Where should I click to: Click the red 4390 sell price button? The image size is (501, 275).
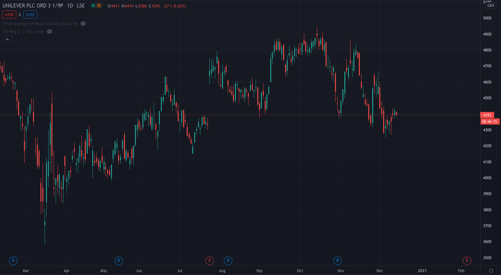[9, 15]
